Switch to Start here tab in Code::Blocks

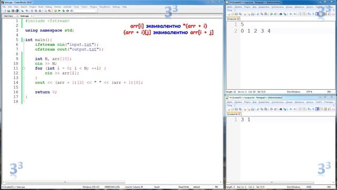tap(8, 16)
